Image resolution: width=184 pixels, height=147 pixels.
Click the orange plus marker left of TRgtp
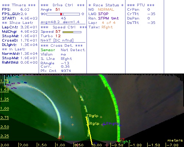pos(71,117)
